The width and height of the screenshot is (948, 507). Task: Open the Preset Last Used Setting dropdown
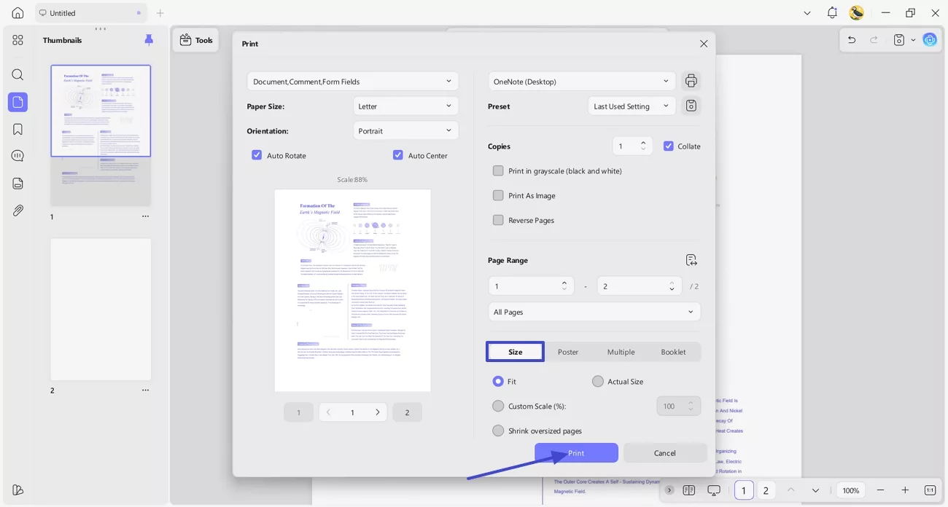(632, 106)
